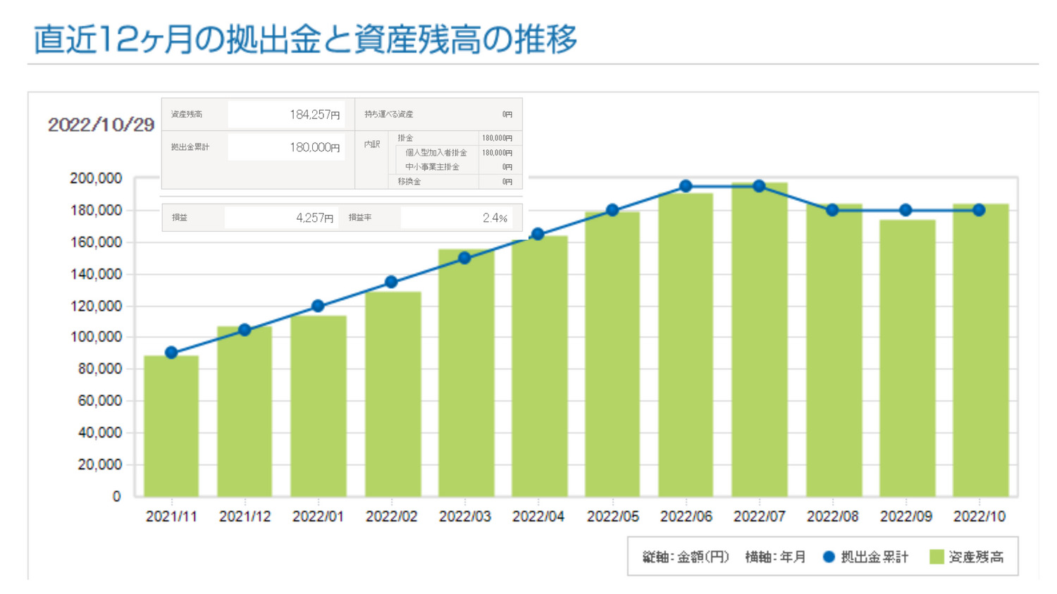Click the 横軸:年月 legend text
Image resolution: width=1057 pixels, height=594 pixels.
(775, 557)
